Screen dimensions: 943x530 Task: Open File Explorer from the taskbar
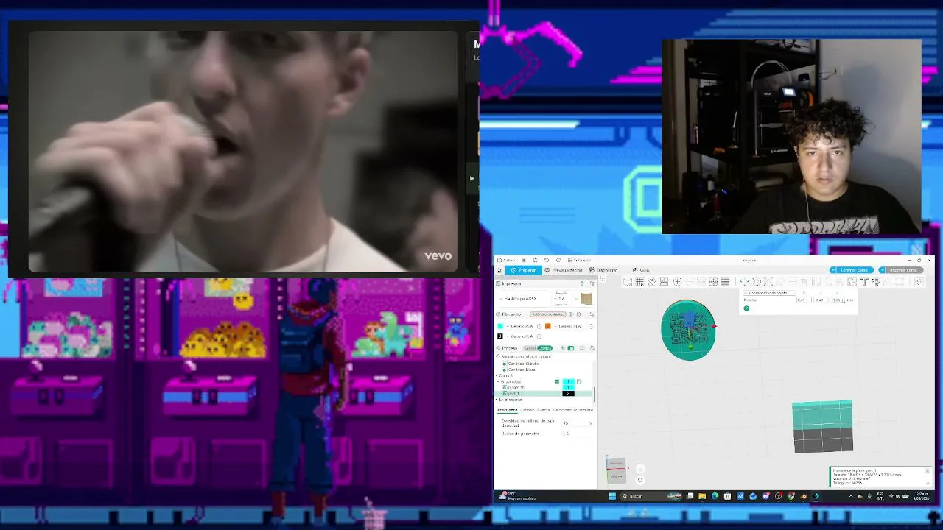702,496
